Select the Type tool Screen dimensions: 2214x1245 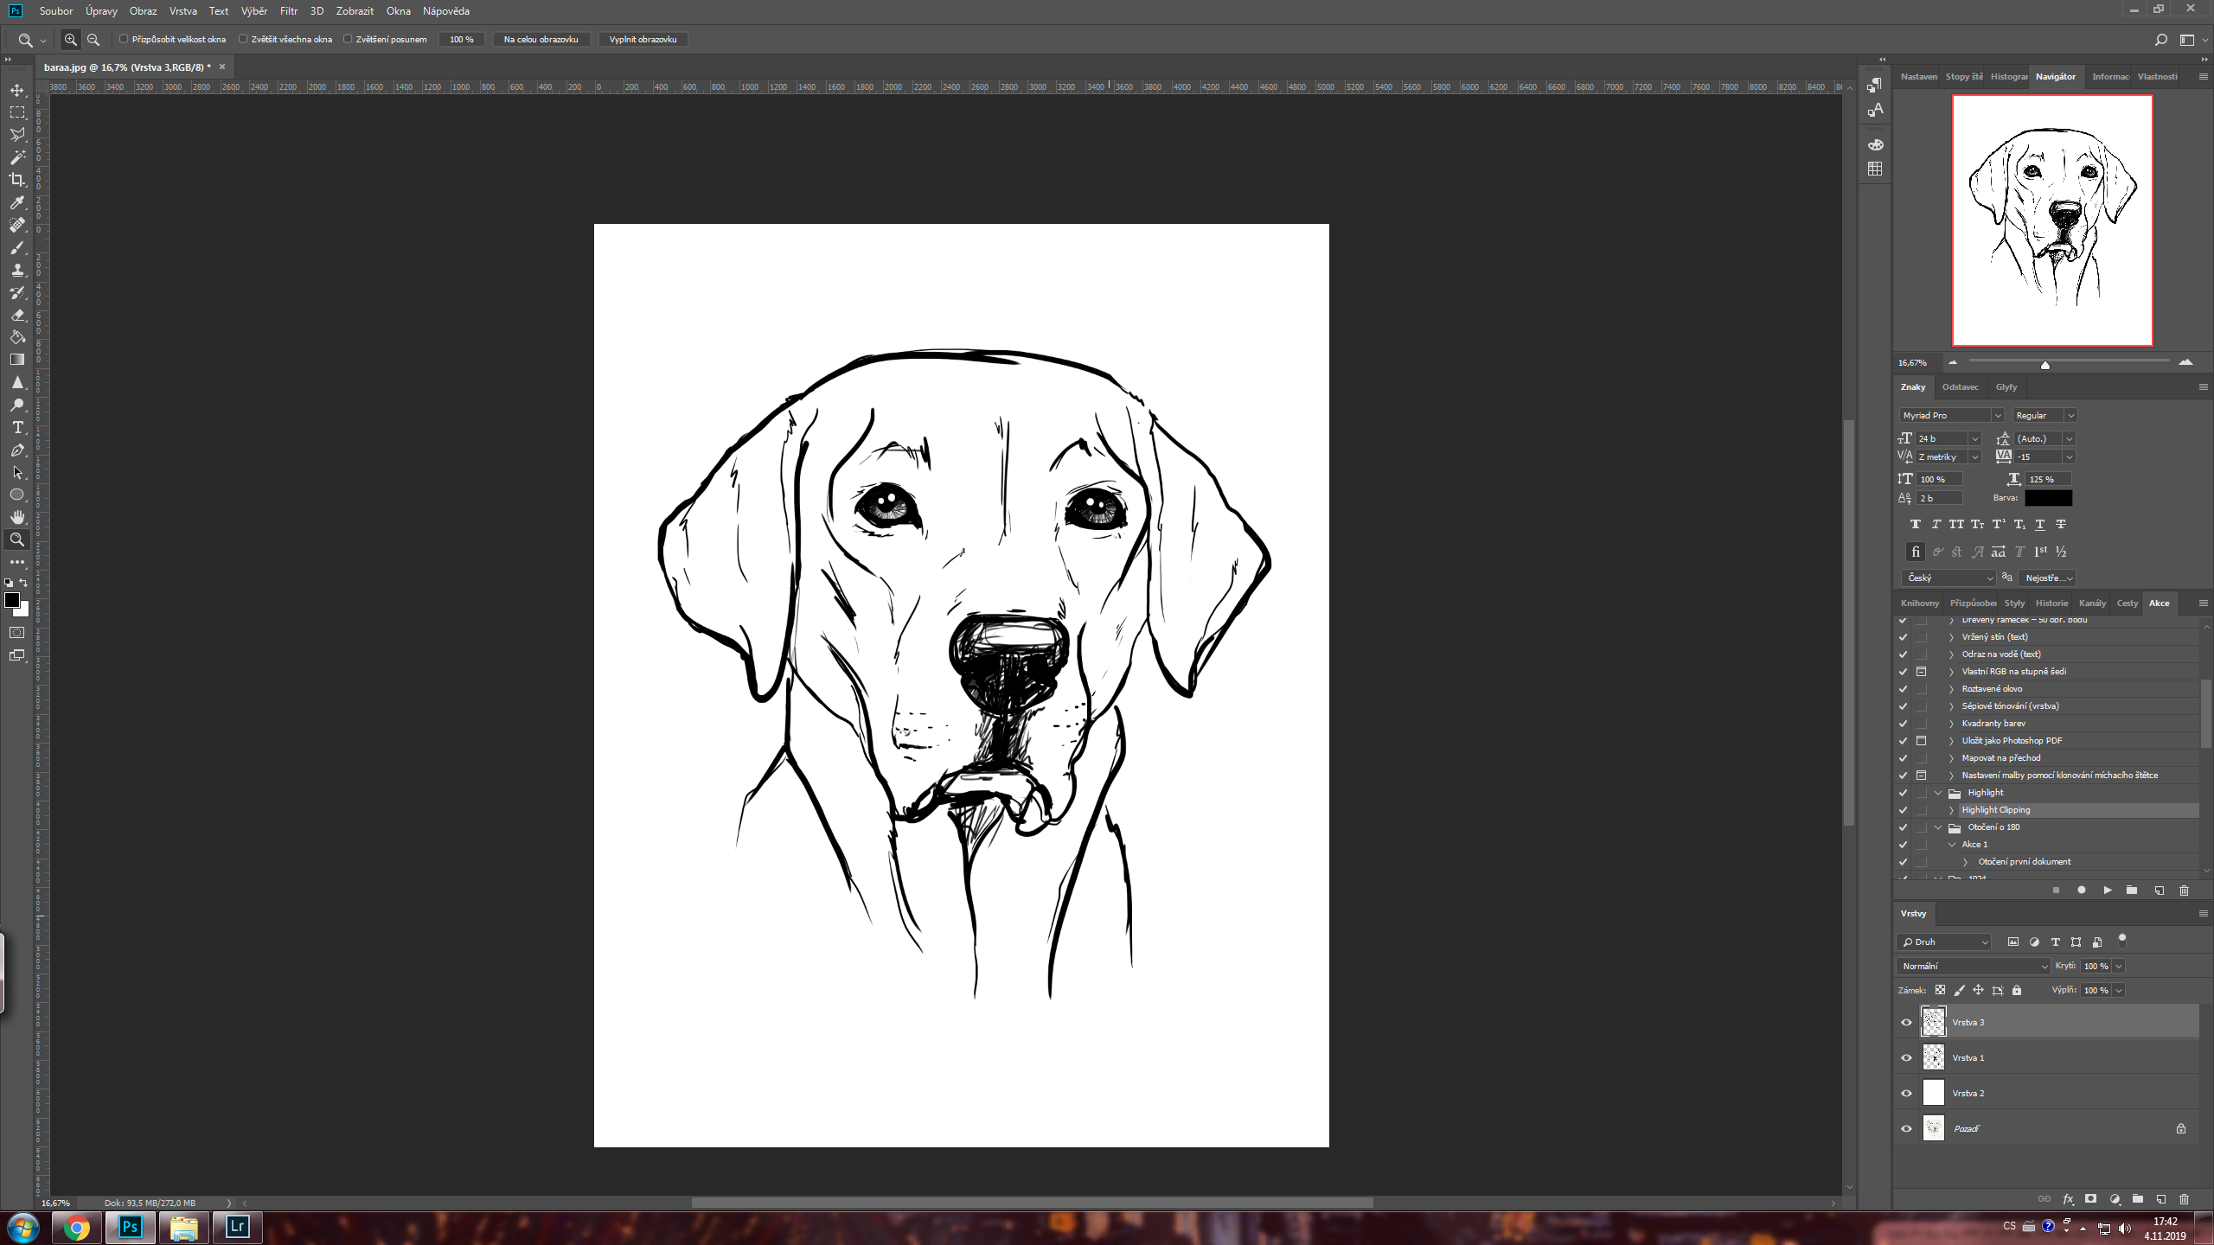coord(17,428)
